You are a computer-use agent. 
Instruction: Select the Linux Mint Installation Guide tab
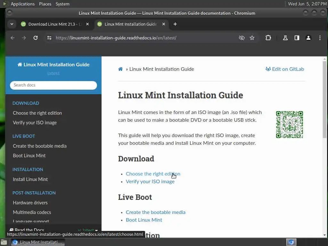(x=131, y=24)
